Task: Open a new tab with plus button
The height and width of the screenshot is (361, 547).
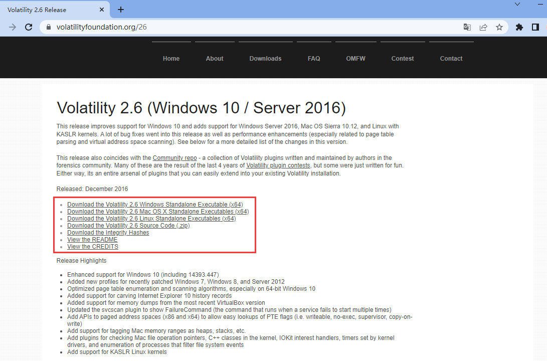Action: pos(121,10)
